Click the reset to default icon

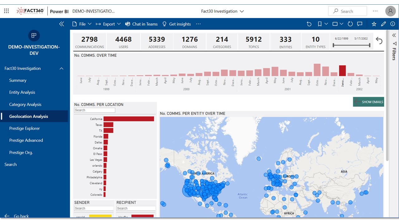pos(309,24)
